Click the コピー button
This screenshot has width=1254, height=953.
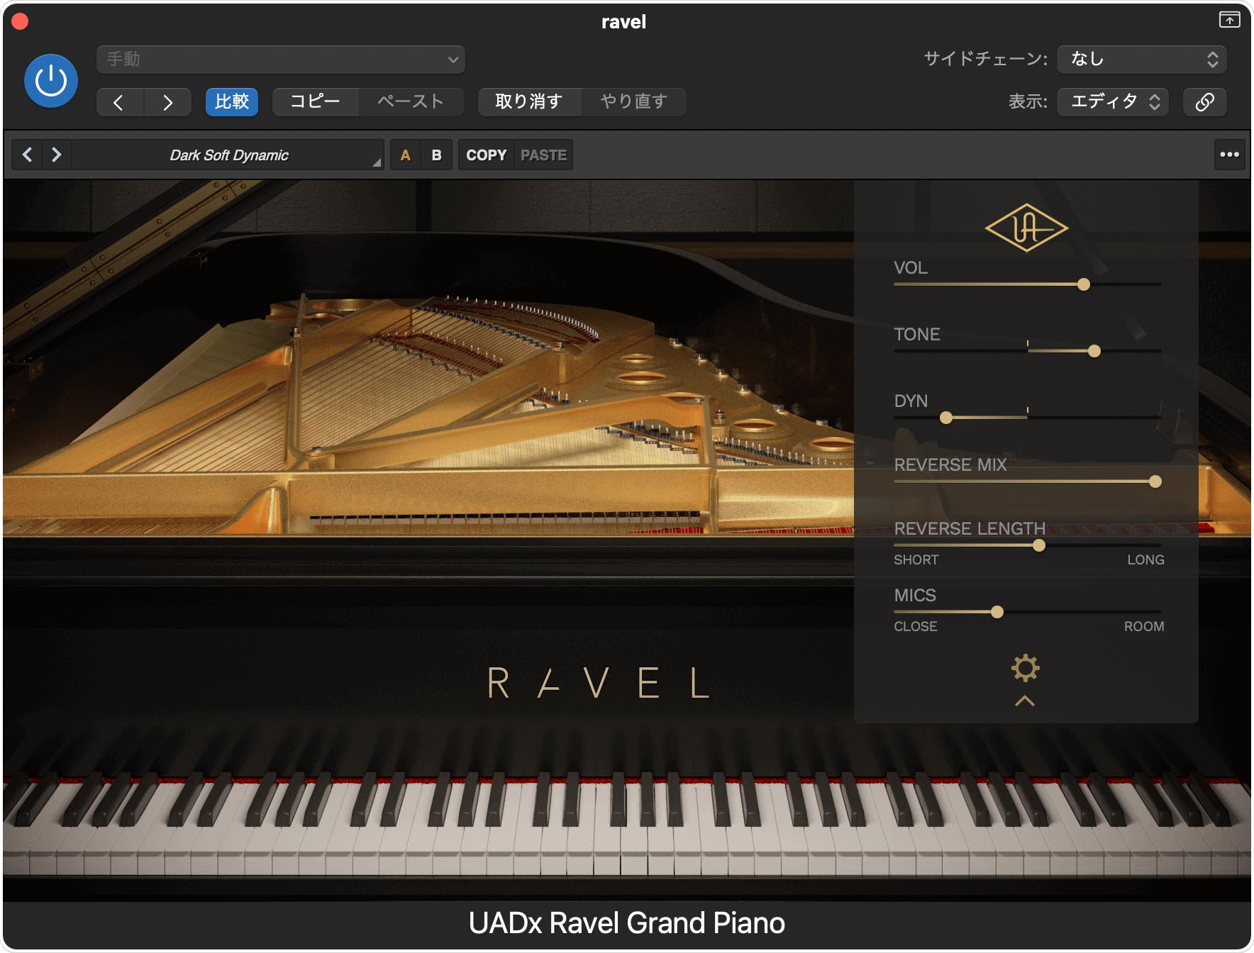tap(315, 102)
